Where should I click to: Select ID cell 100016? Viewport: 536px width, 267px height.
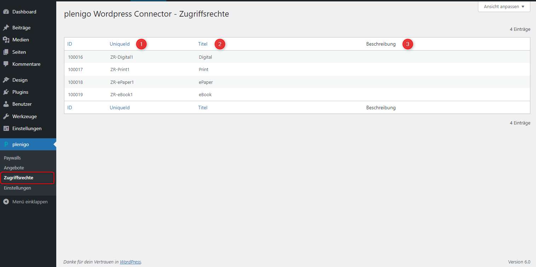click(75, 57)
